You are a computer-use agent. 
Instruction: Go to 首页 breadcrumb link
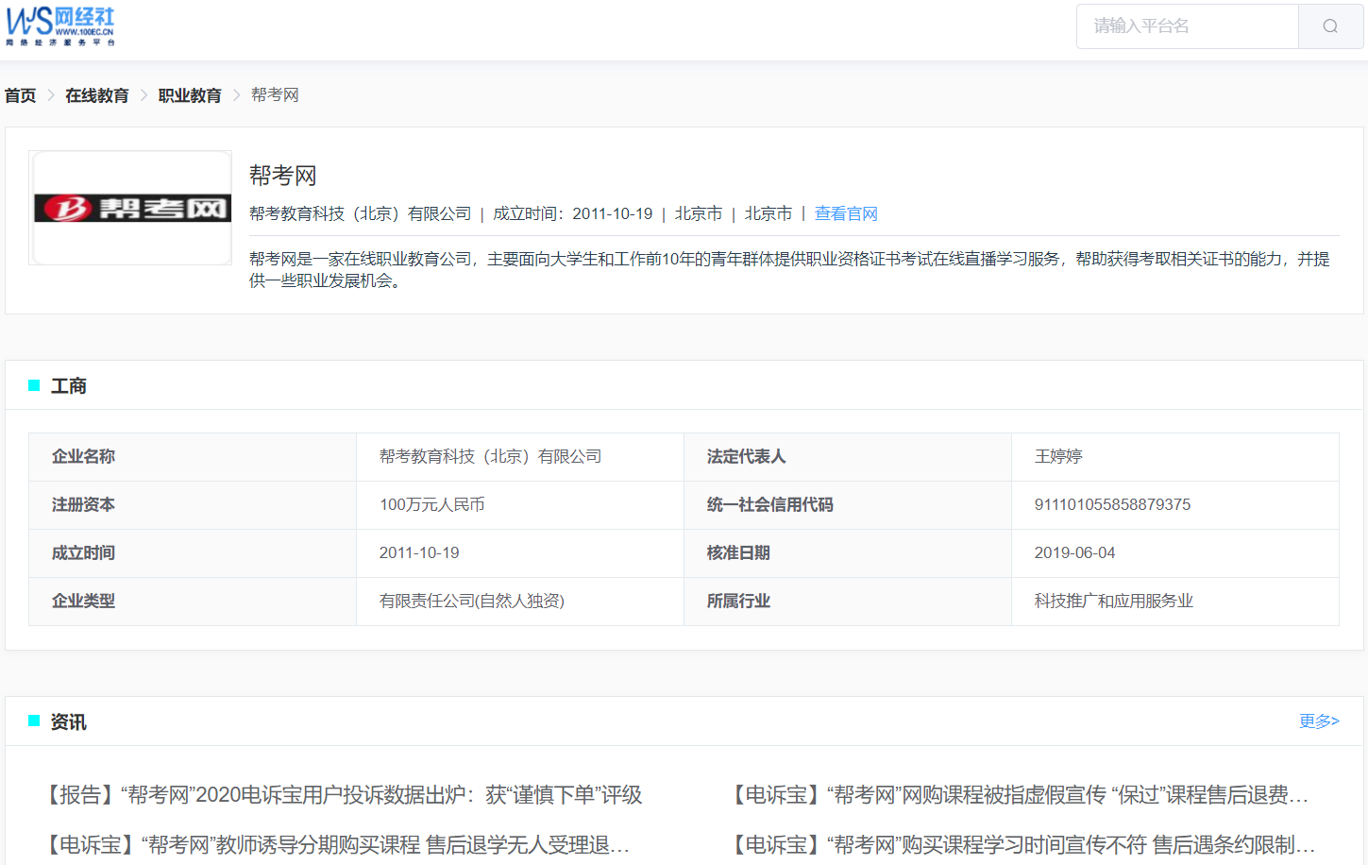[x=20, y=95]
